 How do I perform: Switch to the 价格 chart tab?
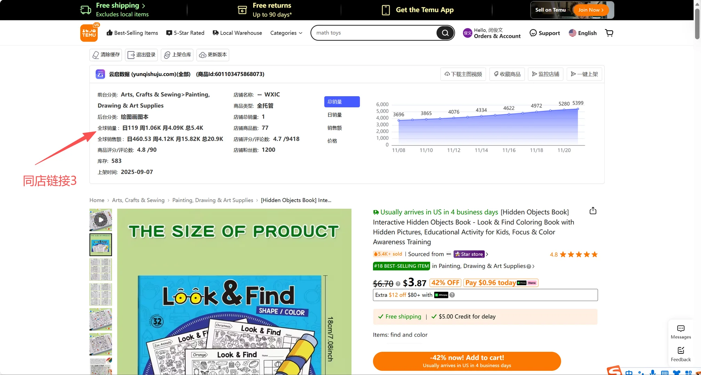(332, 141)
